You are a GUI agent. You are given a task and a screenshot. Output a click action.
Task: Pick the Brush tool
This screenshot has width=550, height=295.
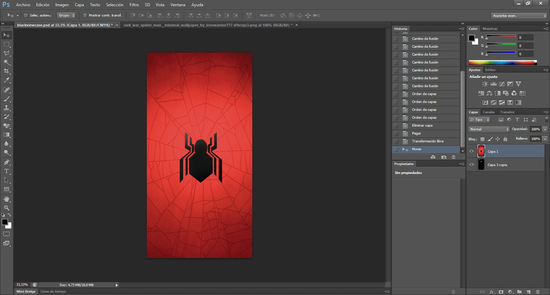pyautogui.click(x=7, y=99)
